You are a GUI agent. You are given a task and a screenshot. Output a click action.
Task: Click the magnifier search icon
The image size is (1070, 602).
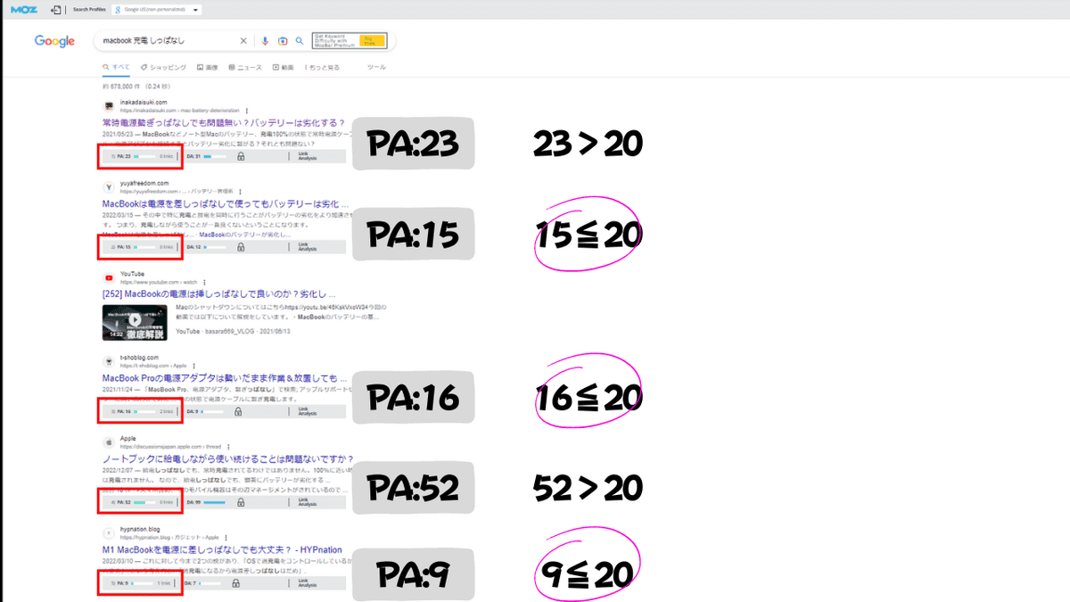point(300,41)
